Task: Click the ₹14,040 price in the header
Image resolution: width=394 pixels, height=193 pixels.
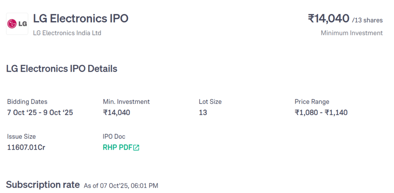Action: [328, 18]
